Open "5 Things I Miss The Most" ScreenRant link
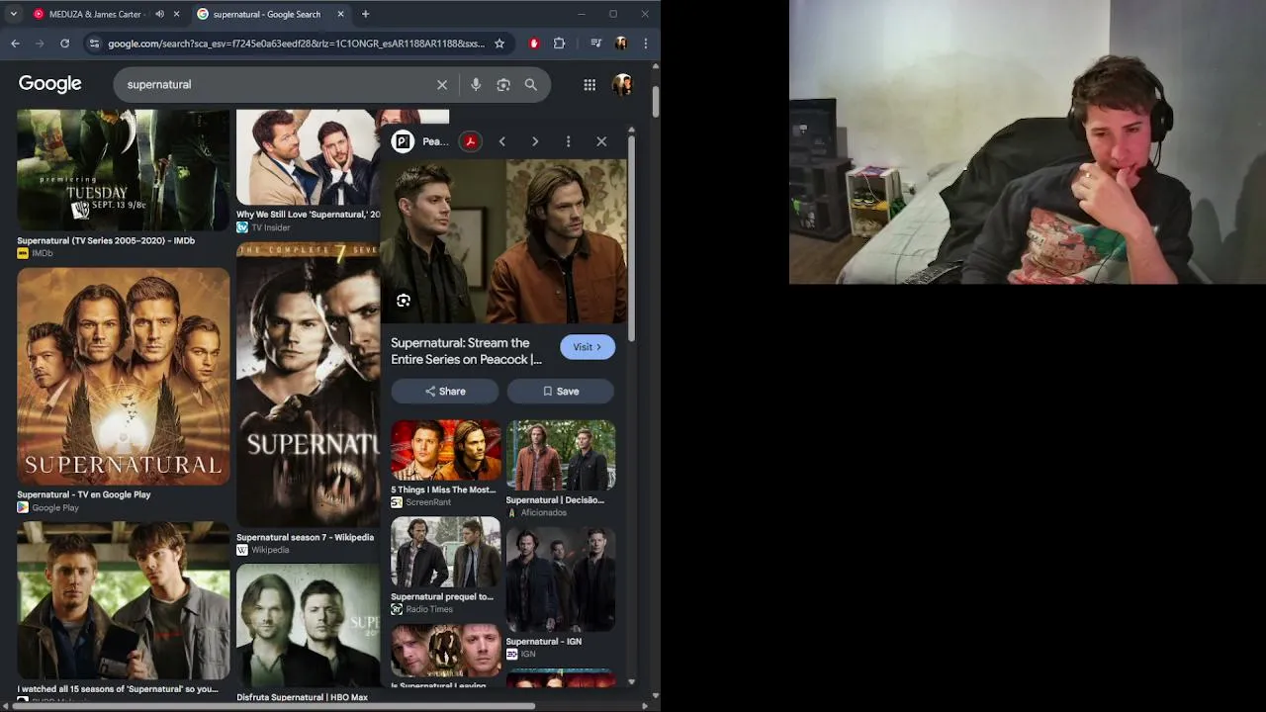 click(443, 489)
